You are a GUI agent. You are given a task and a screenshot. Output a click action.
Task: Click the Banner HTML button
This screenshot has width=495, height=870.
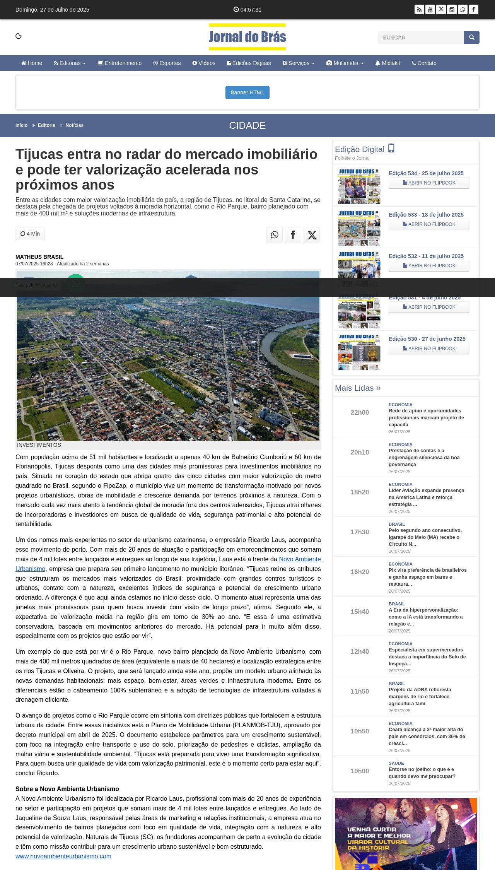pyautogui.click(x=247, y=92)
